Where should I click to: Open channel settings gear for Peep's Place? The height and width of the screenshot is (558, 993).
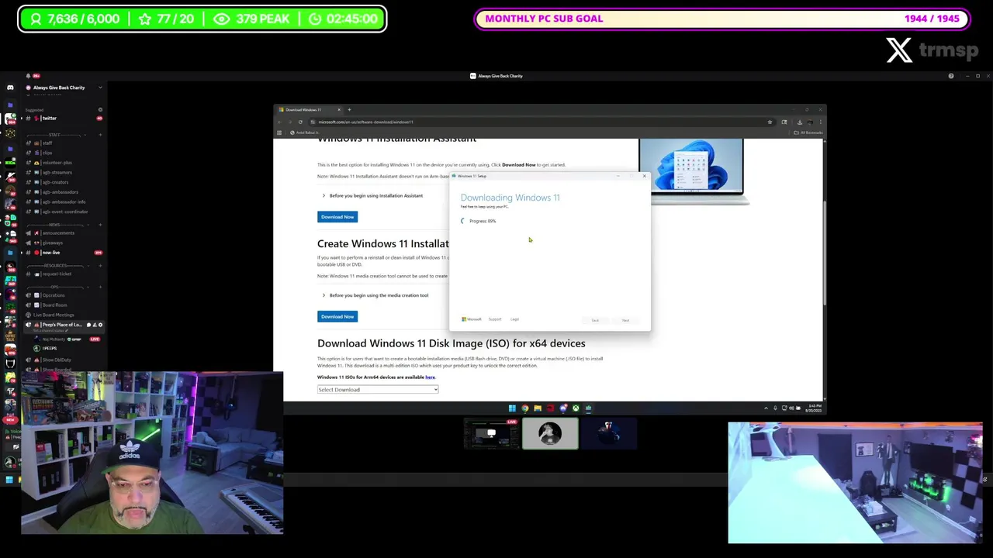pos(100,325)
